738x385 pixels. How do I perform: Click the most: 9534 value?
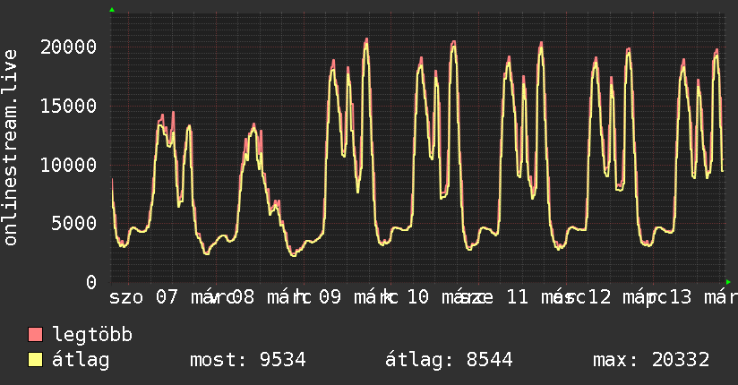click(x=247, y=360)
